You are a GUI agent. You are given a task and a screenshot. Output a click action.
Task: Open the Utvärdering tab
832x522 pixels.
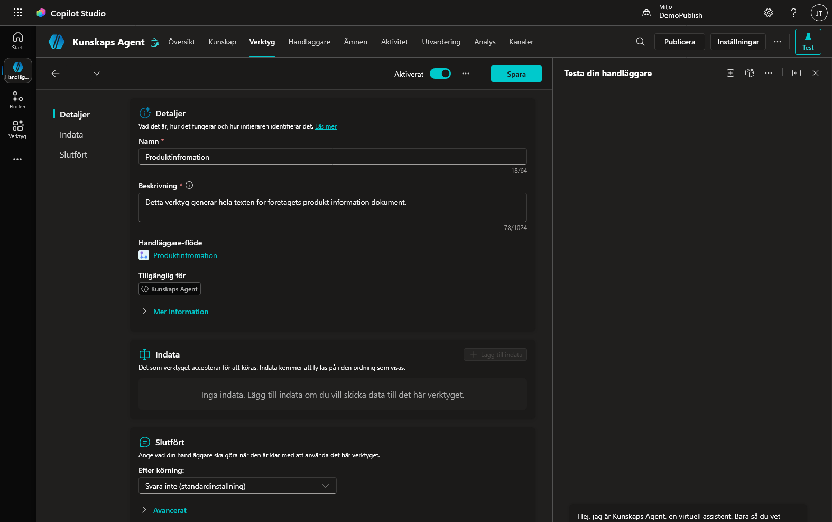[x=441, y=42]
